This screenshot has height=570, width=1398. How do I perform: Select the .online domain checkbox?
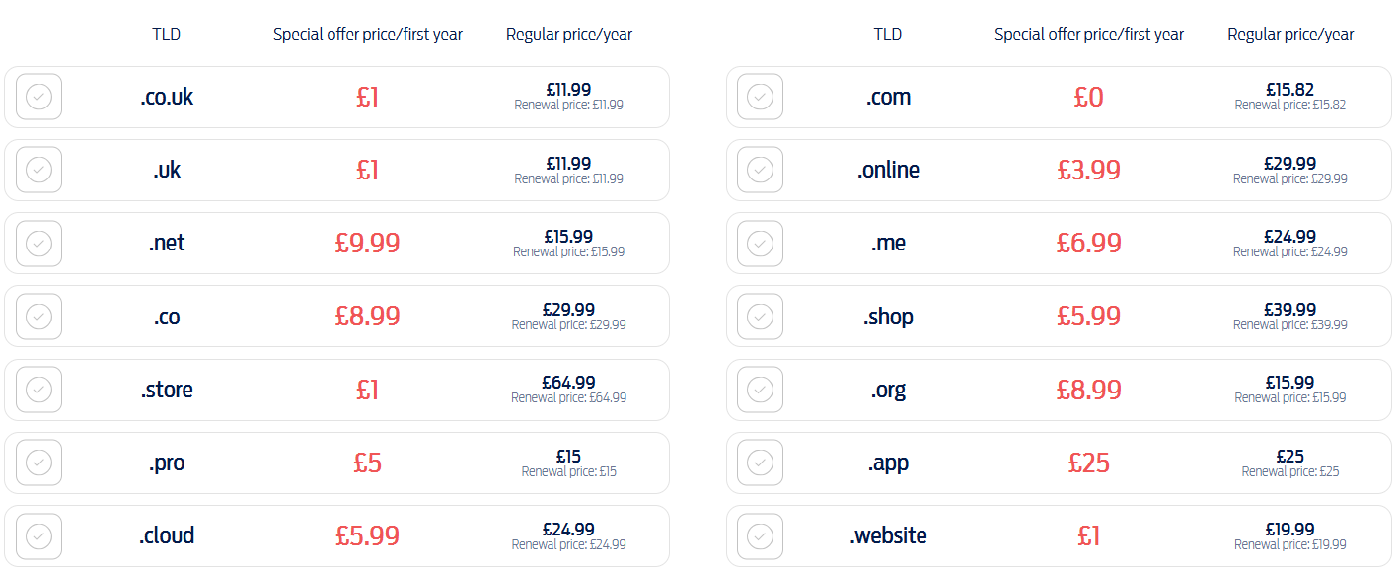click(760, 170)
